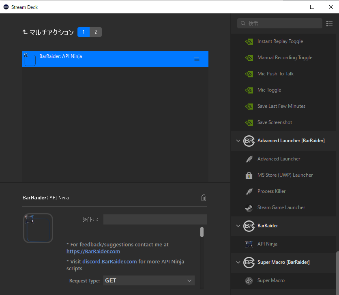The height and width of the screenshot is (295, 339).
Task: Select the Instant Replay Toggle action text
Action: [280, 41]
